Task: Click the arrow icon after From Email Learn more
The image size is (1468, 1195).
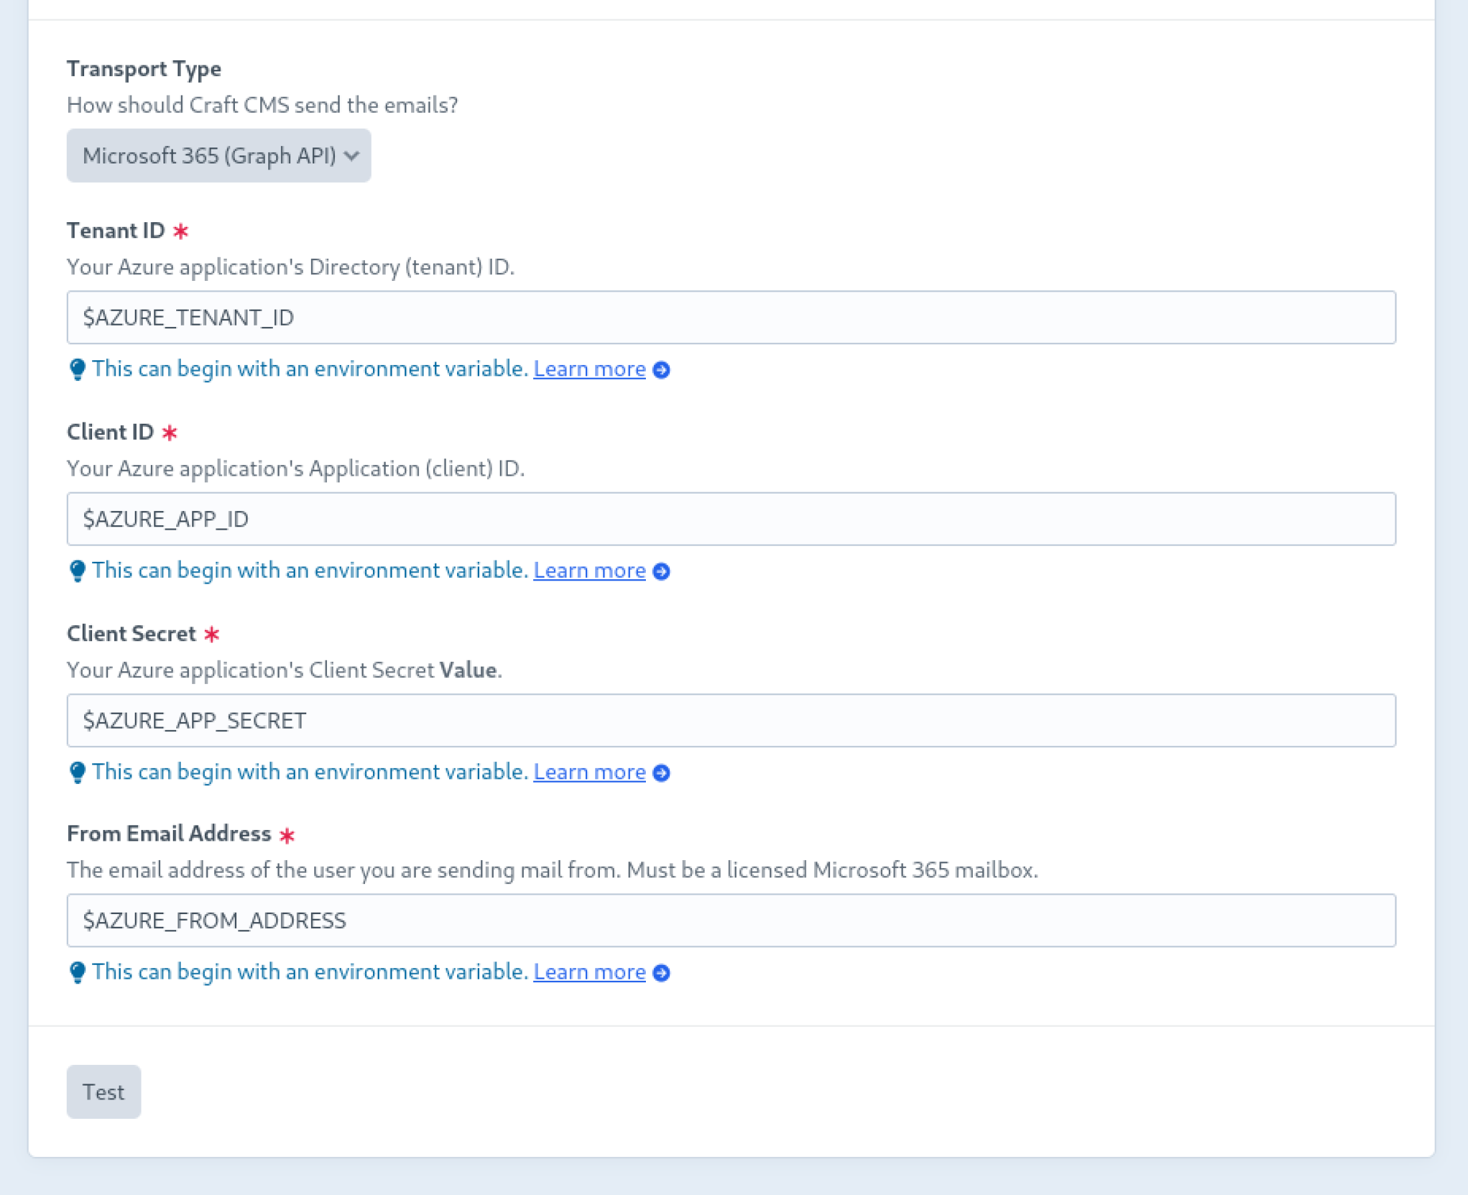Action: (661, 973)
